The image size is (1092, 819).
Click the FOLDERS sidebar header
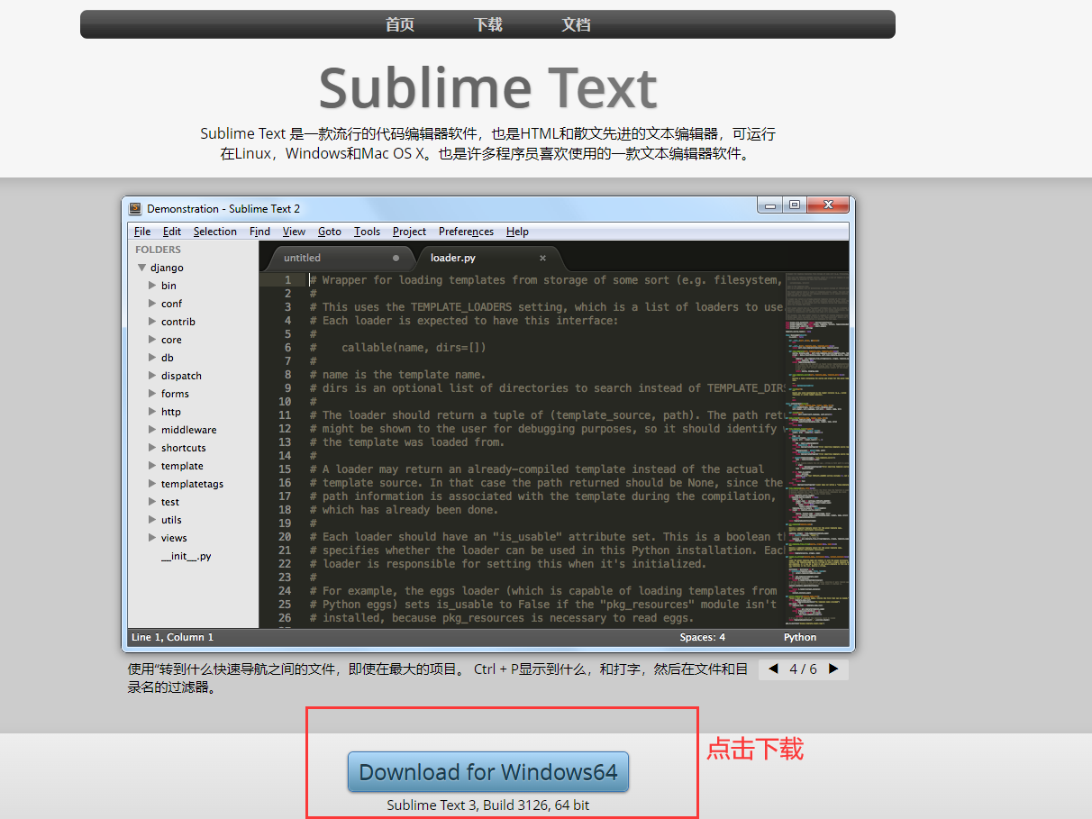[x=158, y=250]
